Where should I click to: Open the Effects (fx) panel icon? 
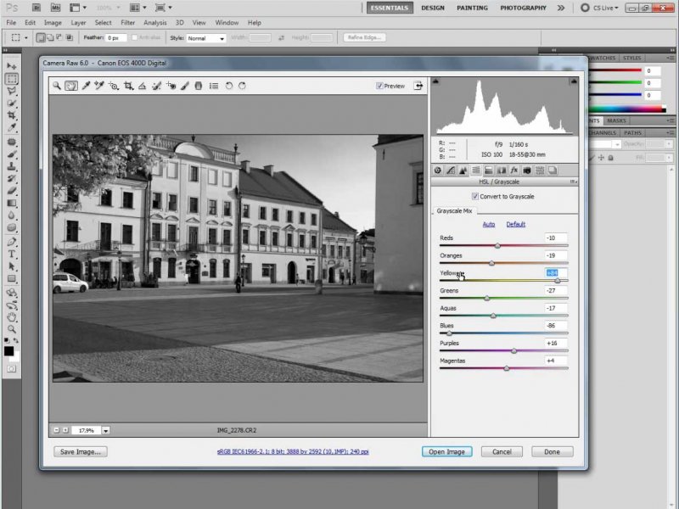click(514, 171)
